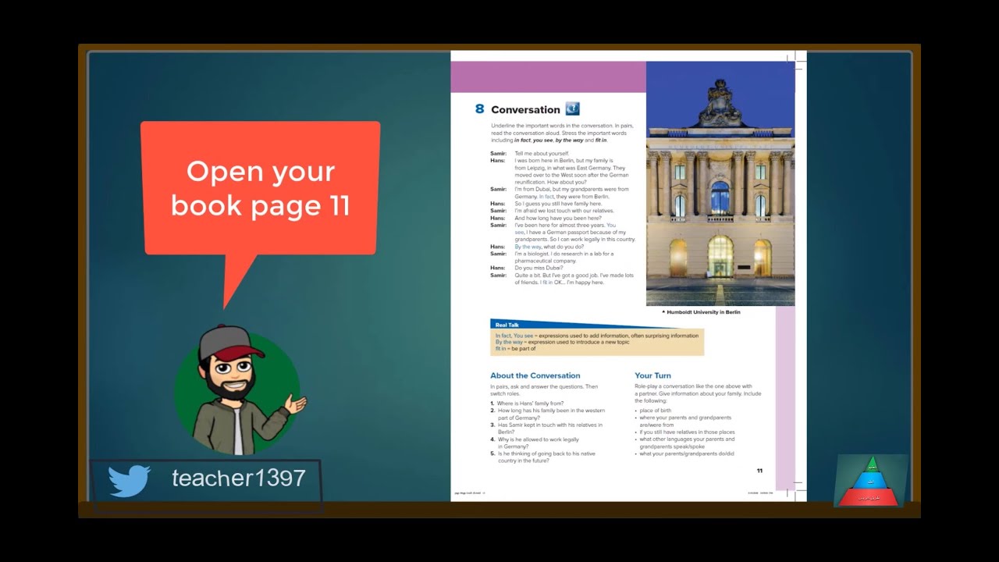Image resolution: width=999 pixels, height=562 pixels.
Task: Click the Humboldt University building photo
Action: [720, 183]
